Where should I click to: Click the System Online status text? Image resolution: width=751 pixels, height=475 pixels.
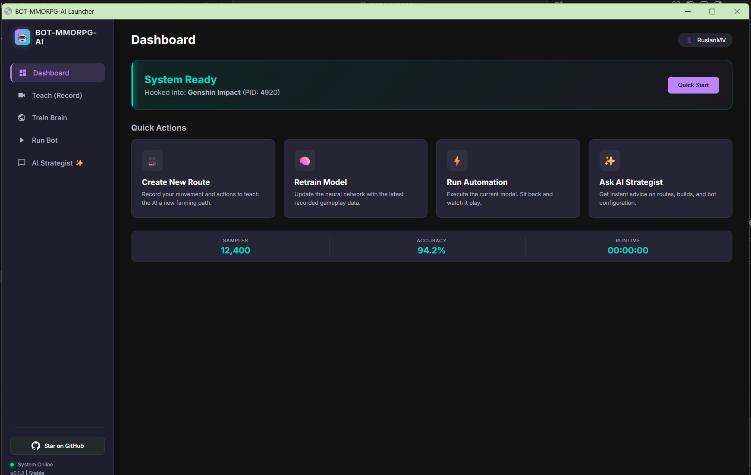click(x=35, y=465)
